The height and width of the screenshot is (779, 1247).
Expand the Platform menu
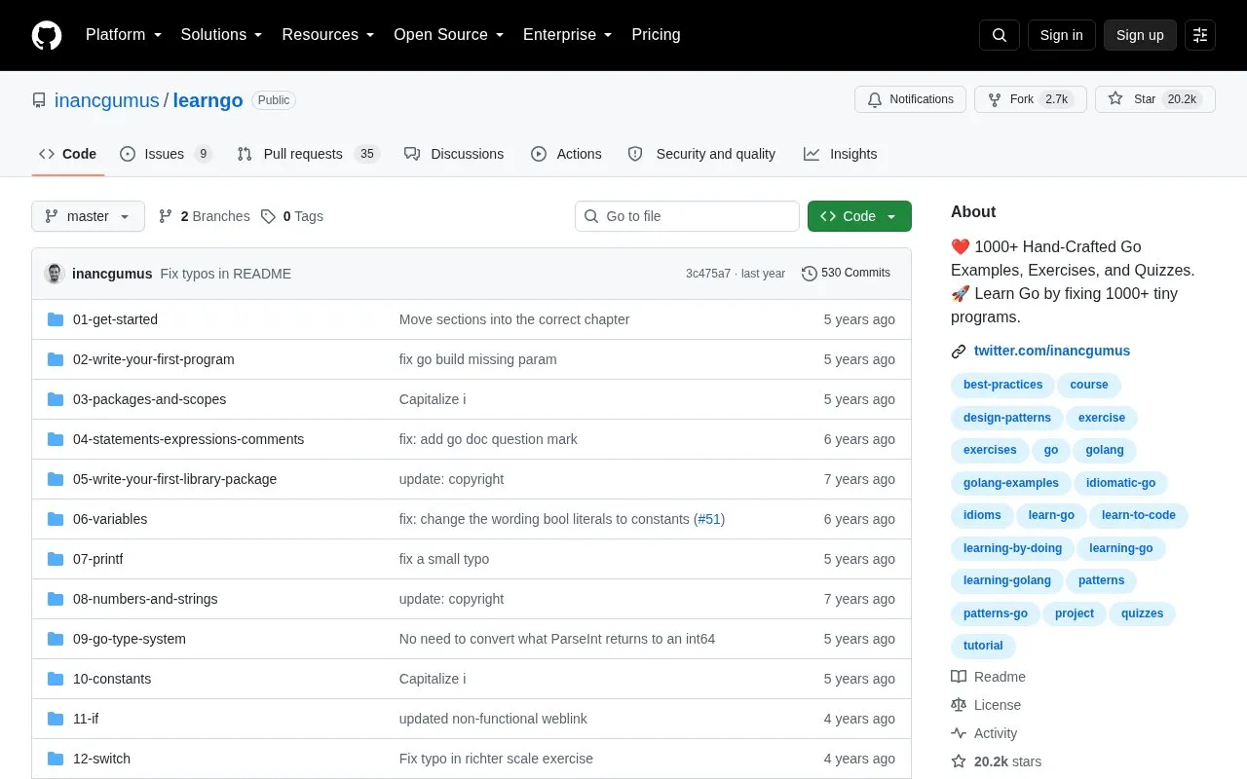pos(124,35)
